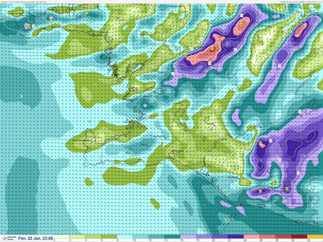
Task: Select the 18–20 m/s purple legend swatch
Action: [204, 237]
